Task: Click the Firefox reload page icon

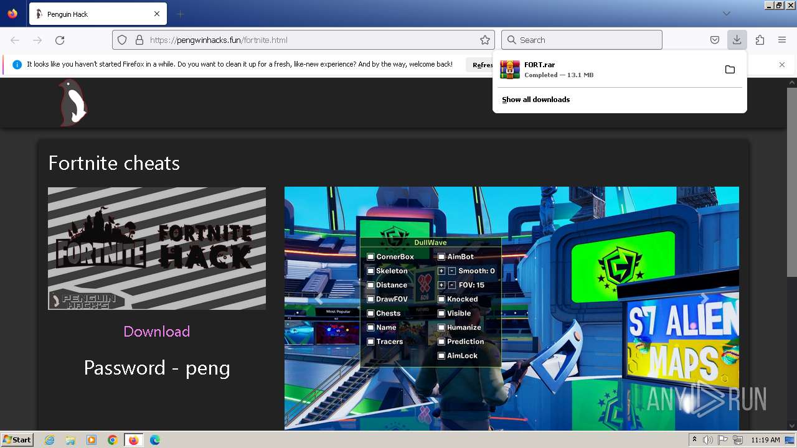Action: (x=60, y=40)
